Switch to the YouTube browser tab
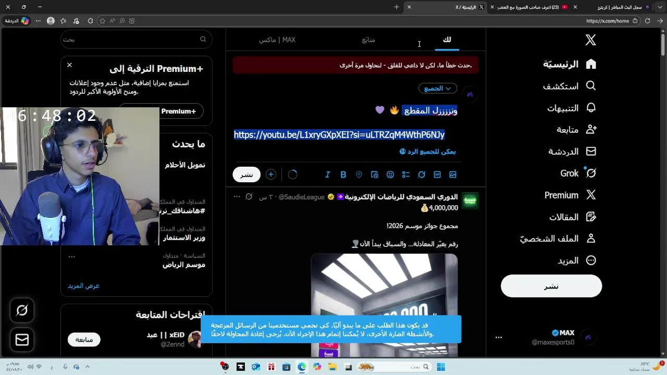Viewport: 667px width, 375px height. 533,7
